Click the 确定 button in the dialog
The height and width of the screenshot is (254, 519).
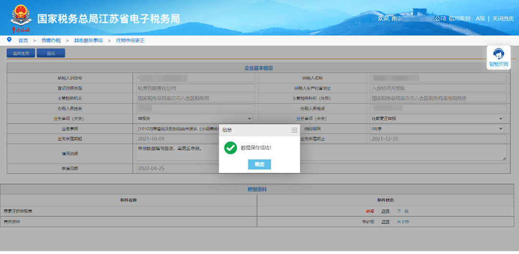click(259, 164)
